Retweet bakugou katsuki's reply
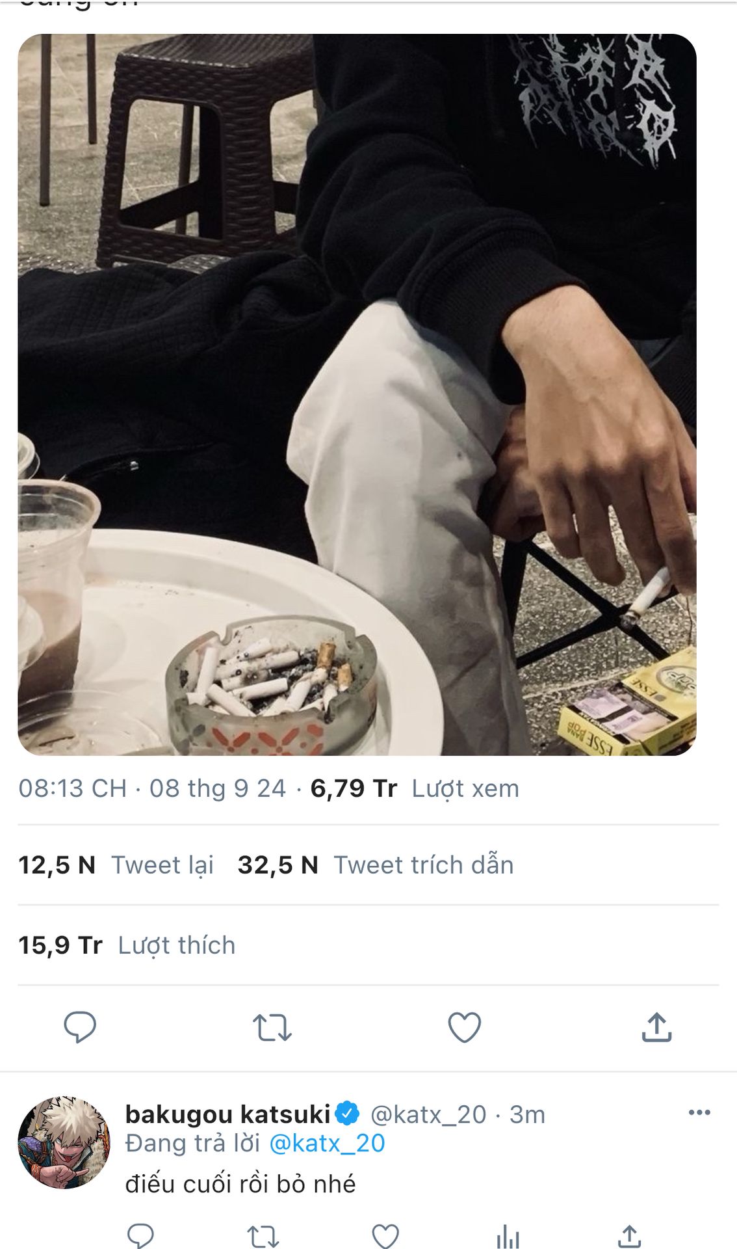 (263, 1235)
